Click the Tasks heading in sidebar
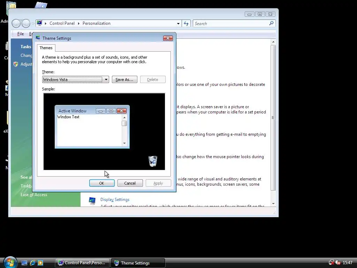The image size is (357, 268). tap(26, 47)
